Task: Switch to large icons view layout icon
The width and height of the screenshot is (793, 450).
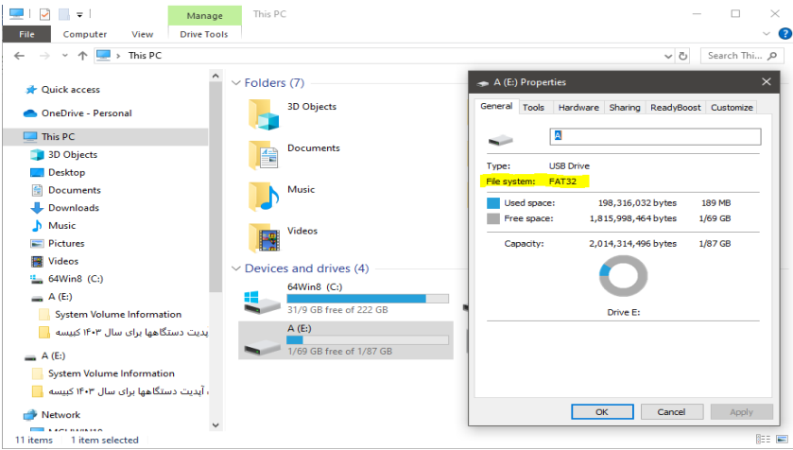Action: (x=783, y=440)
